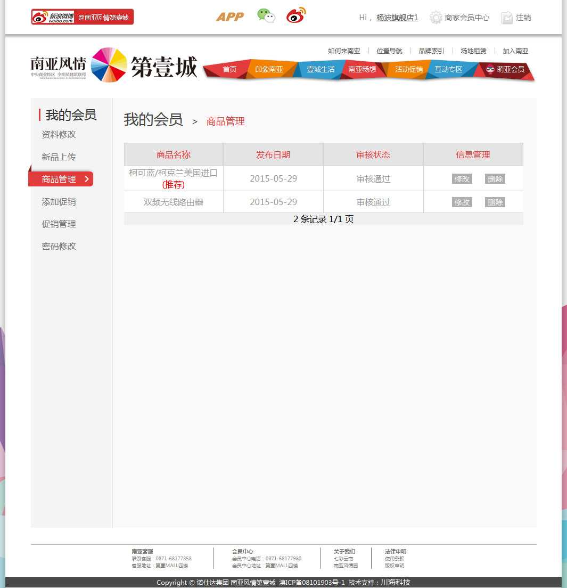The height and width of the screenshot is (588, 567).
Task: Open 品牌索引 top link
Action: pos(431,51)
